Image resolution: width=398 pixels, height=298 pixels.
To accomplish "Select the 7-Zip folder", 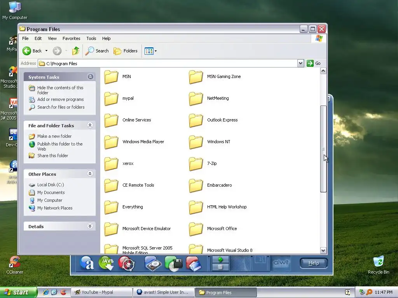I will tap(203, 164).
